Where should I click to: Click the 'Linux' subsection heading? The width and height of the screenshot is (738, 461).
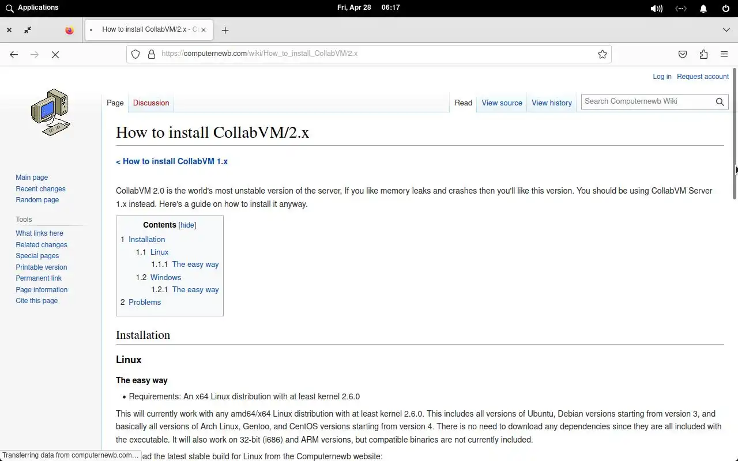point(129,360)
